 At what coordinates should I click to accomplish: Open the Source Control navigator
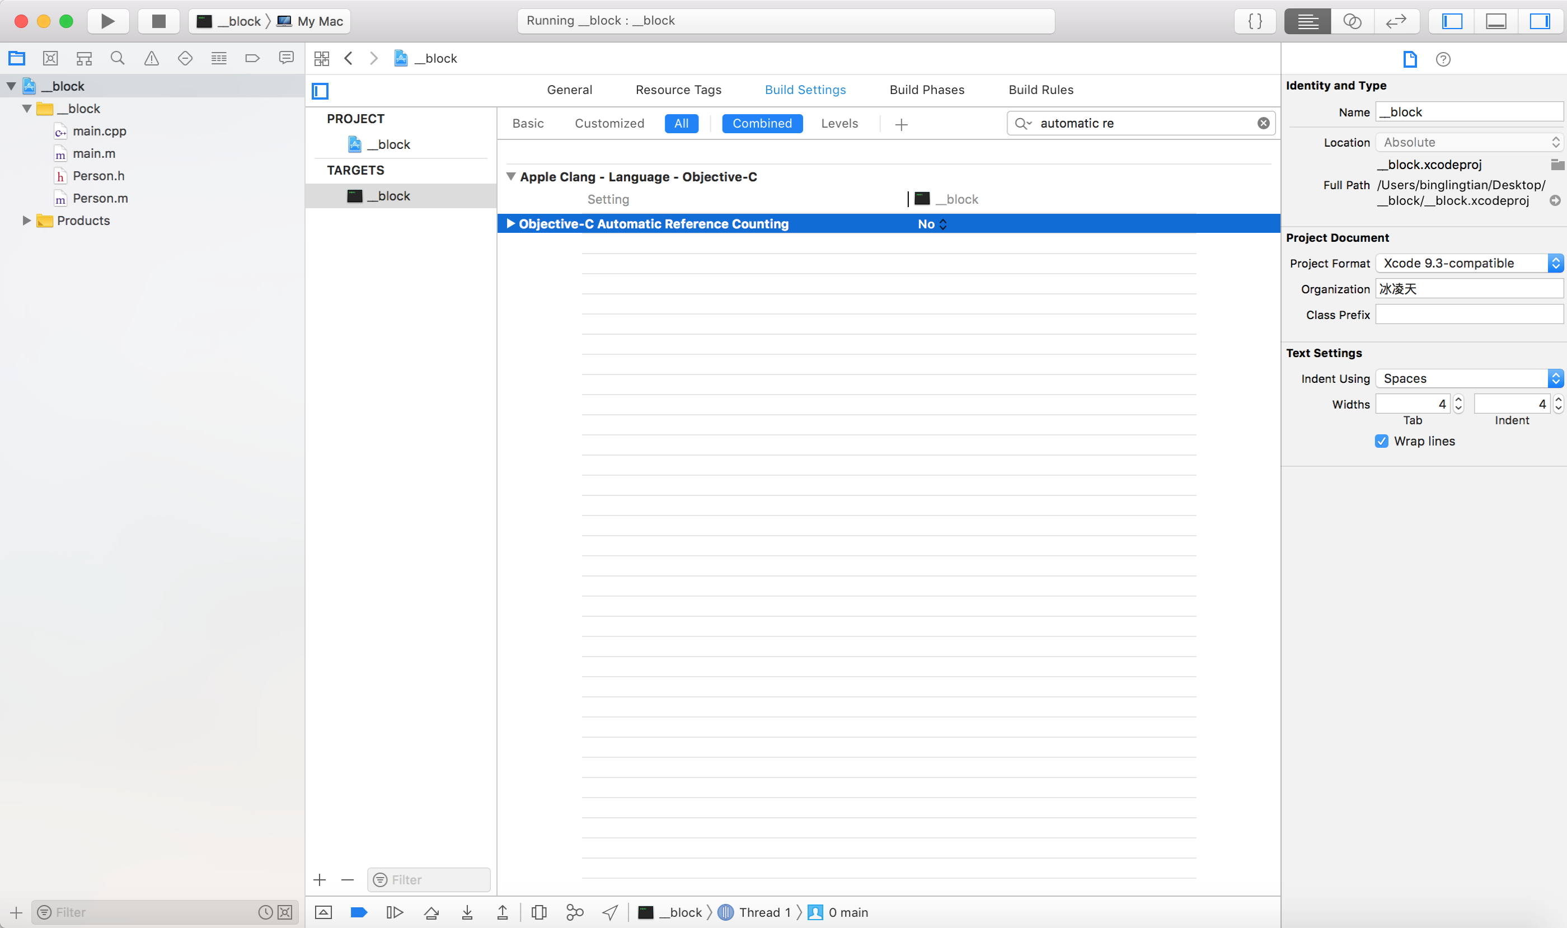pyautogui.click(x=51, y=58)
